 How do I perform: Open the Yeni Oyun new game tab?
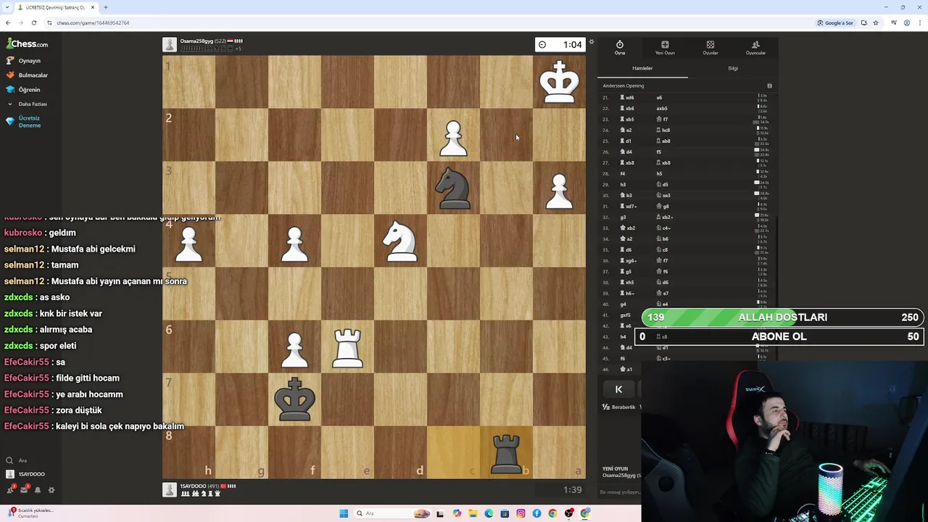click(x=665, y=48)
